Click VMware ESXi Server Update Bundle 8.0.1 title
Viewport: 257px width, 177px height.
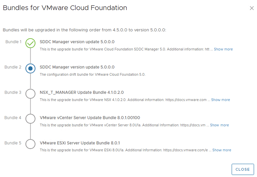pyautogui.click(x=79, y=143)
